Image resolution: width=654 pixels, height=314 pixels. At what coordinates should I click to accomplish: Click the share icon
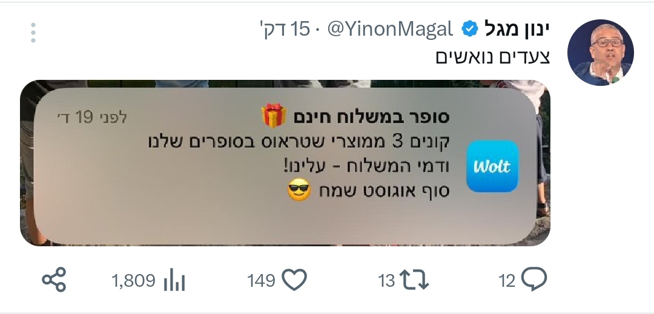(x=54, y=280)
